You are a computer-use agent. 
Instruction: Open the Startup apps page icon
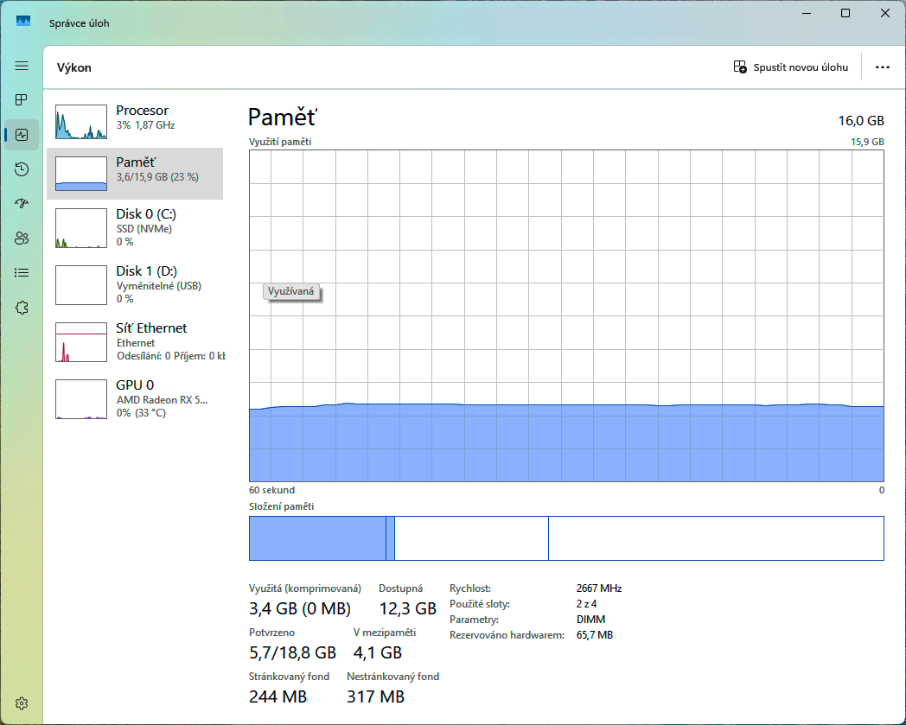[x=22, y=204]
